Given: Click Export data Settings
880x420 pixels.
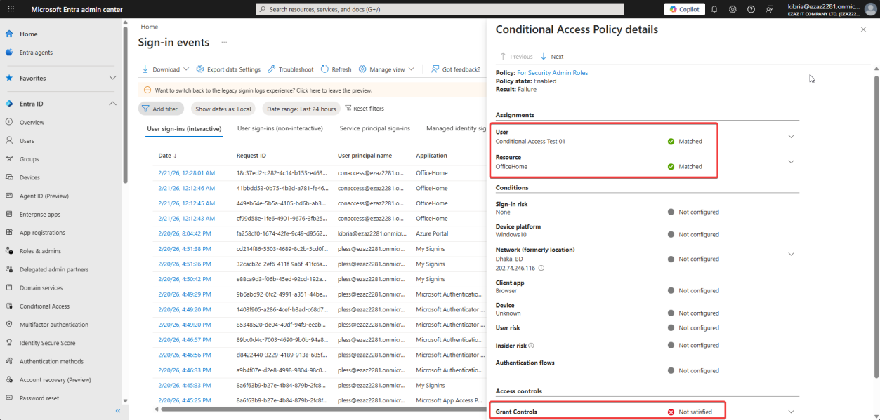Looking at the screenshot, I should [228, 69].
